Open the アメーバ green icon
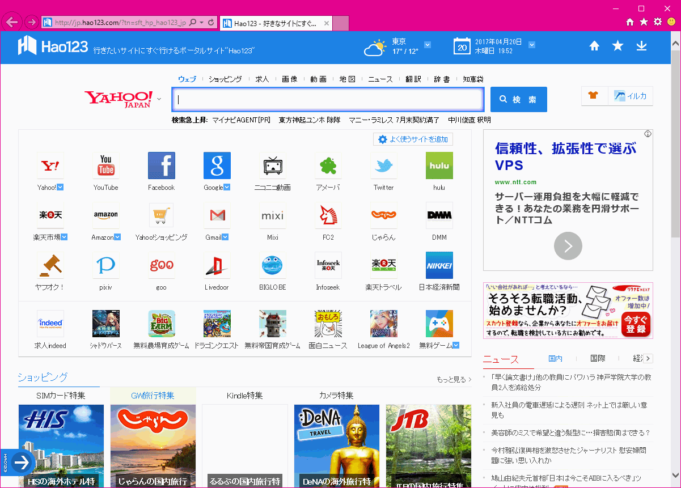 pyautogui.click(x=328, y=166)
